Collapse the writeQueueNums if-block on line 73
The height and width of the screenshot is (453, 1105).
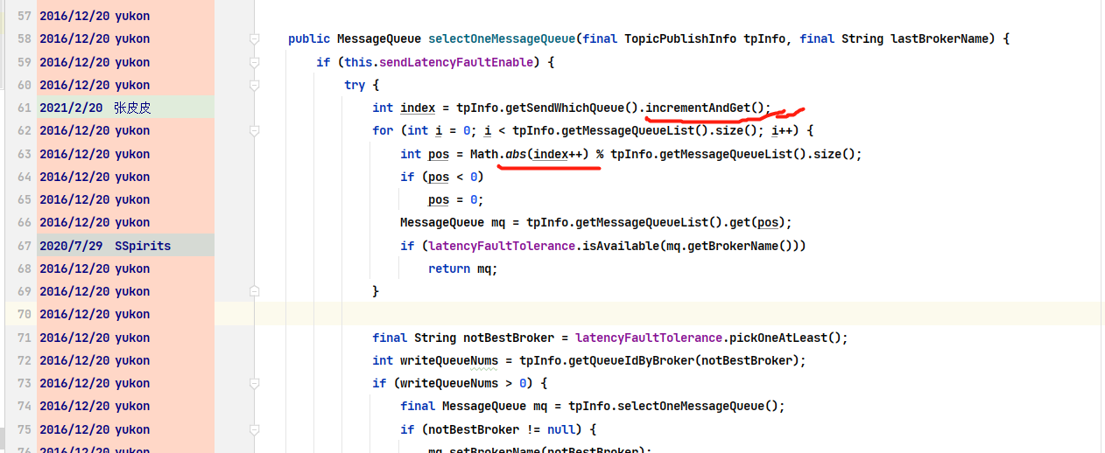pos(254,383)
